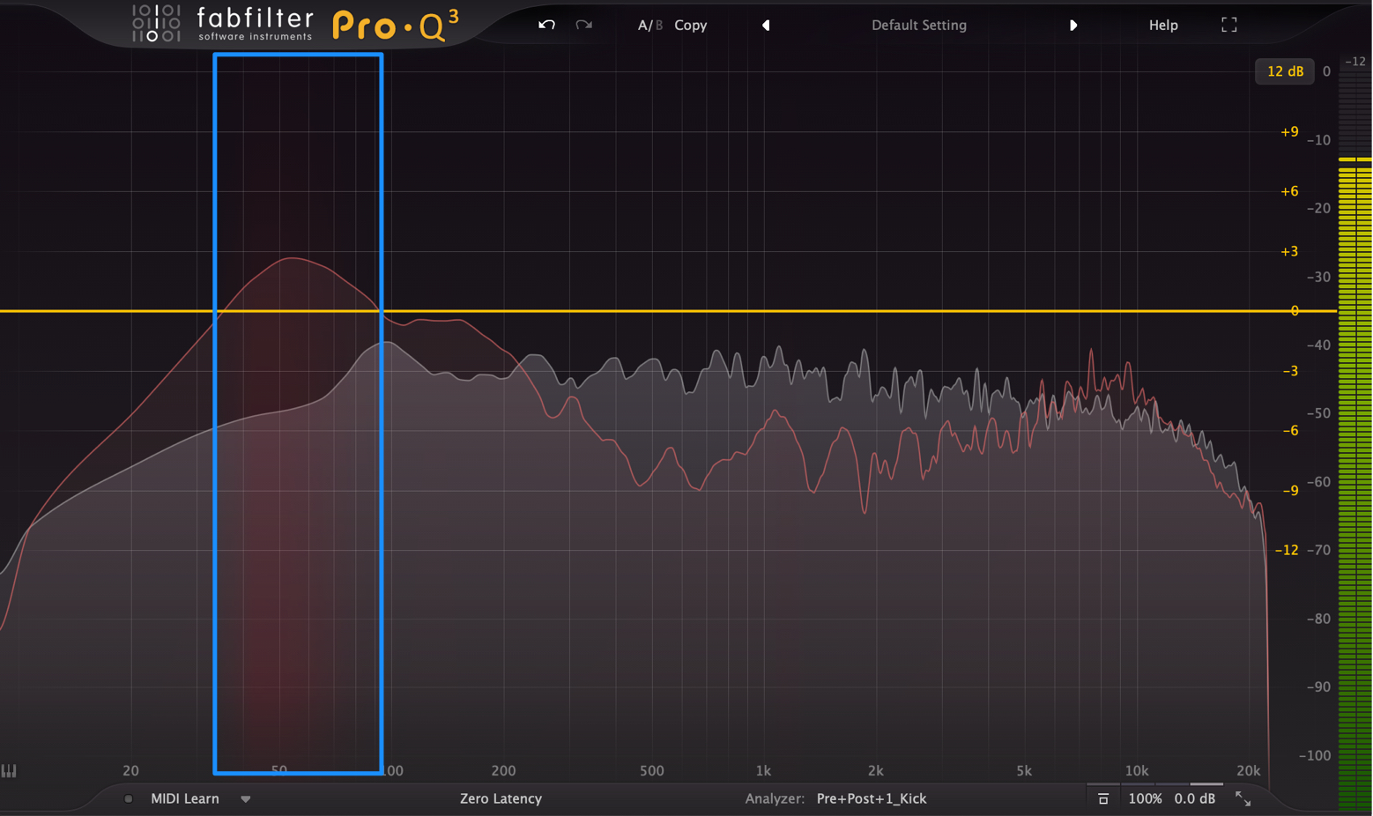Open the 12 dB display range selector
1373x816 pixels.
(x=1285, y=71)
